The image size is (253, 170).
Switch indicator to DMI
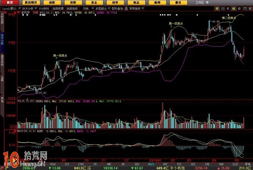(109, 164)
